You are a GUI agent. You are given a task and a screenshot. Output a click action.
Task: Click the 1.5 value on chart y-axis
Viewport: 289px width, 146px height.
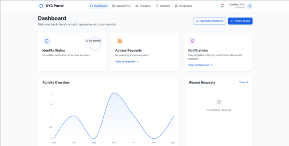[x=51, y=104]
